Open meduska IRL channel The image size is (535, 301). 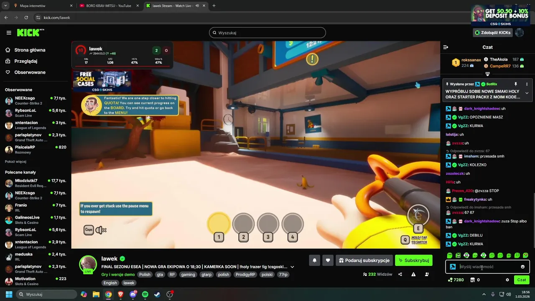[x=36, y=257]
